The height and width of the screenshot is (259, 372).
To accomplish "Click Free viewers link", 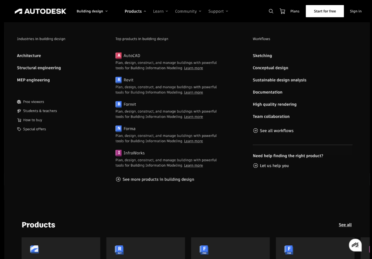I will (x=34, y=102).
